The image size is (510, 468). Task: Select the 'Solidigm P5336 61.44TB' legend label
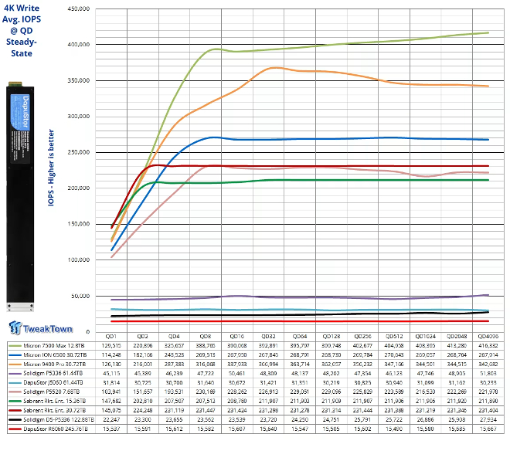[x=53, y=374]
